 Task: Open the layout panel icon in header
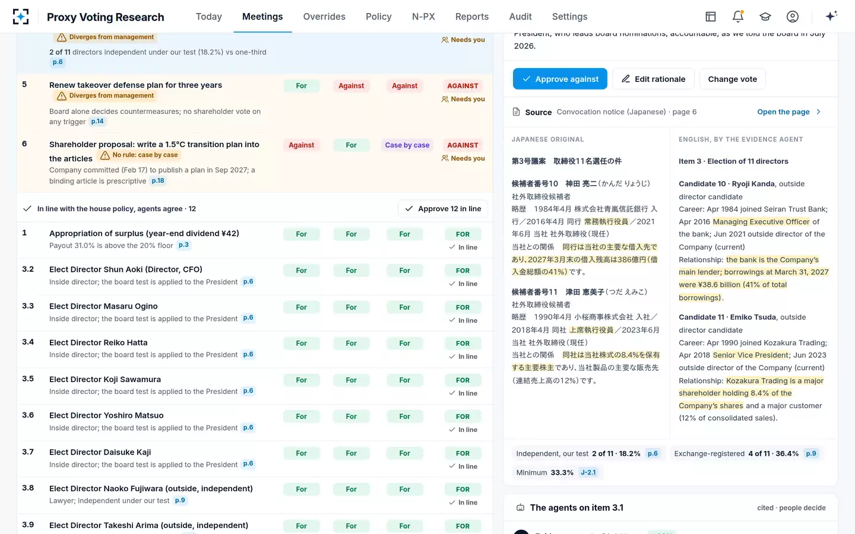point(711,17)
